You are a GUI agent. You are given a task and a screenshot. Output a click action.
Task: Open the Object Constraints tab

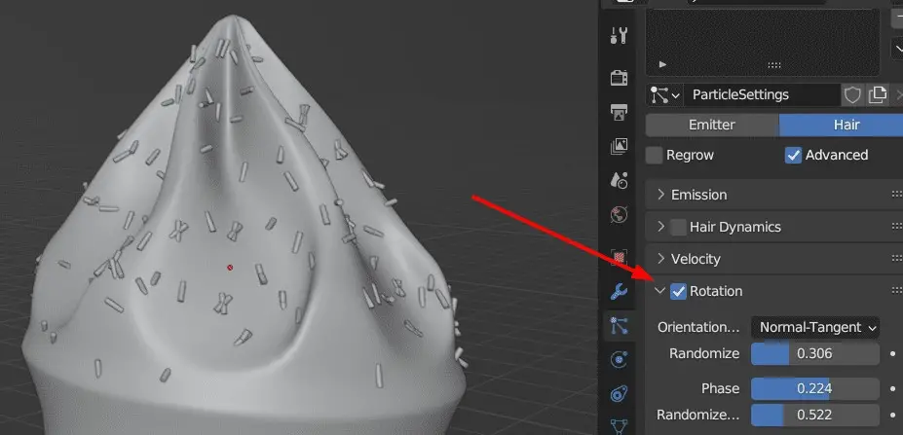pos(620,394)
